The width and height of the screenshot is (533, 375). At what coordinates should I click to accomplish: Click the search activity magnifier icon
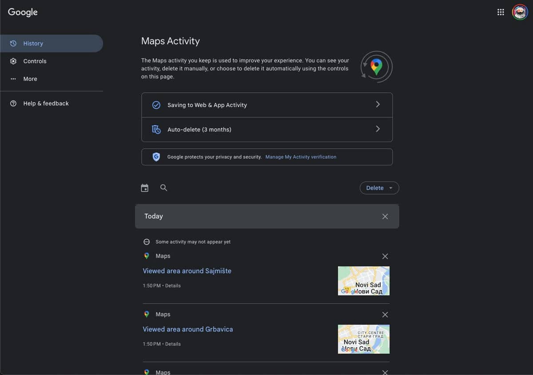click(163, 188)
